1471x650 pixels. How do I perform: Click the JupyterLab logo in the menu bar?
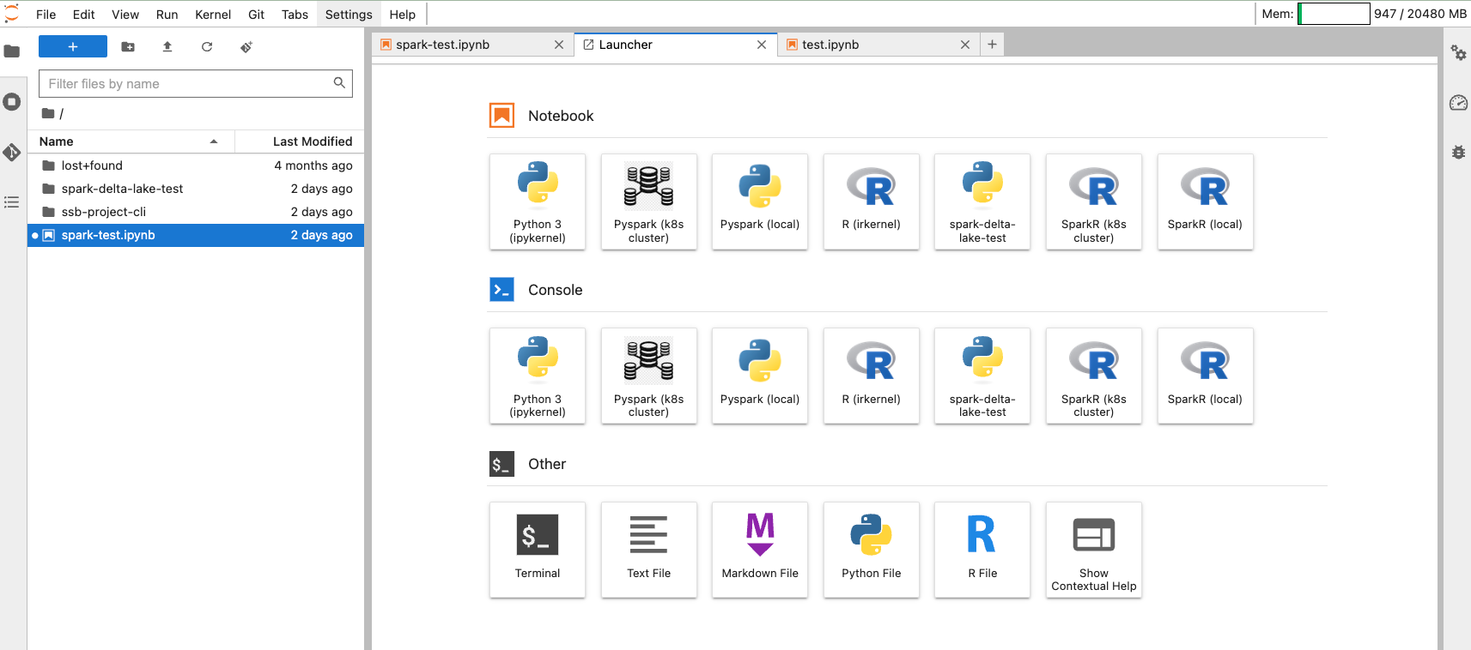[x=12, y=14]
